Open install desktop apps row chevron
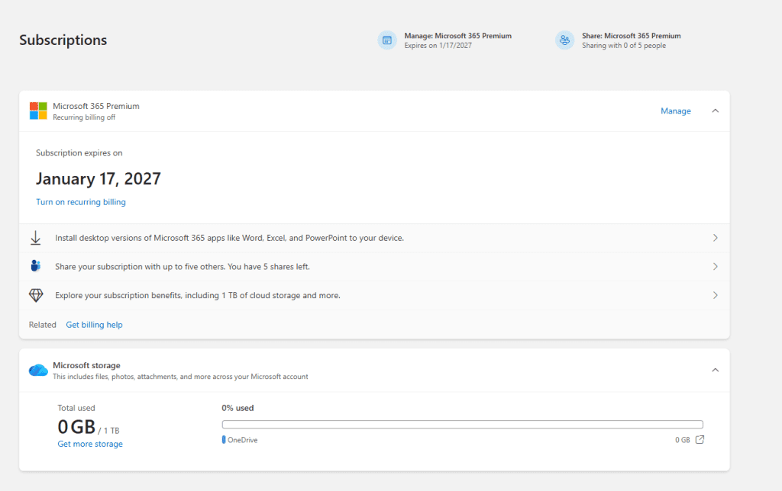Viewport: 782px width, 491px height. pos(715,238)
